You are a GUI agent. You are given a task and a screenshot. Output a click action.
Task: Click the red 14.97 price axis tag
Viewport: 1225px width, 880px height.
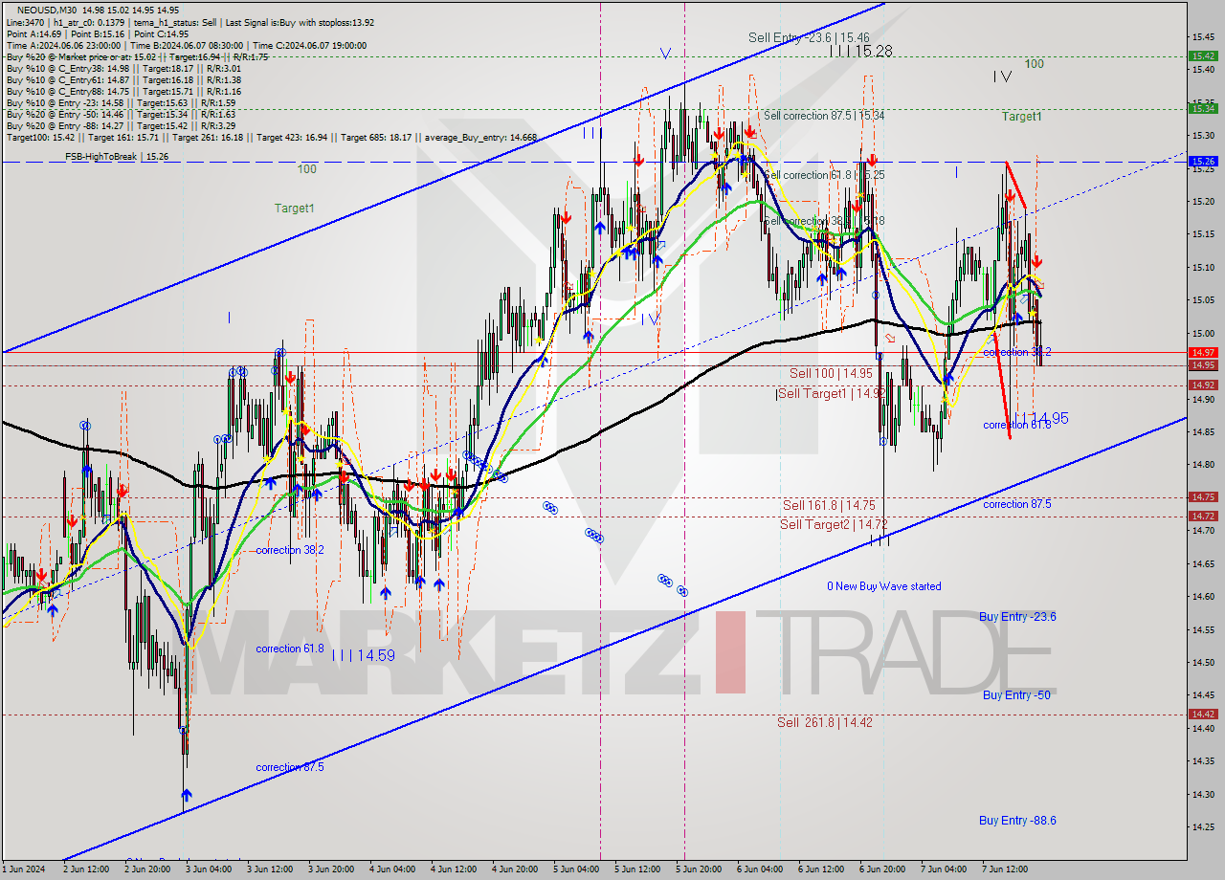[1203, 352]
